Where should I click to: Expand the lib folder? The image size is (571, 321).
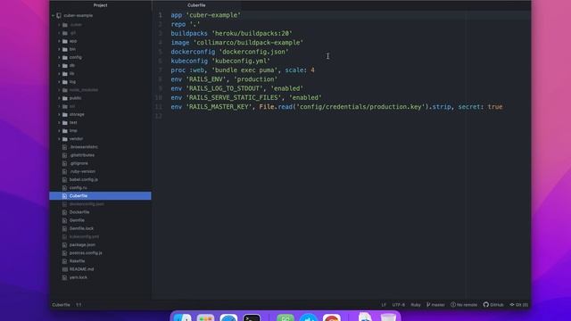coord(59,73)
